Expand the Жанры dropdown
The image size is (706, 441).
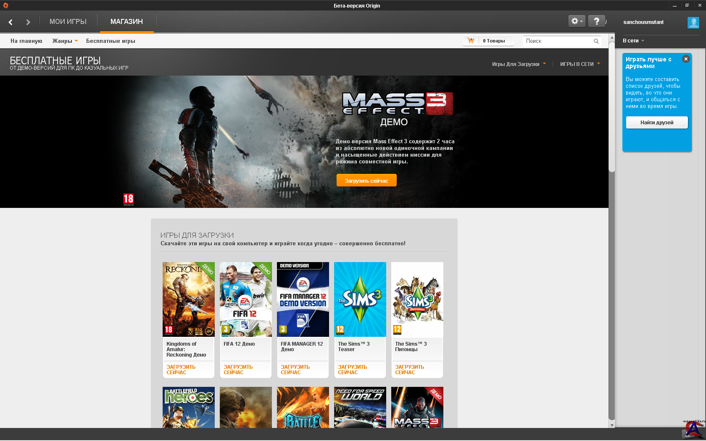[65, 41]
